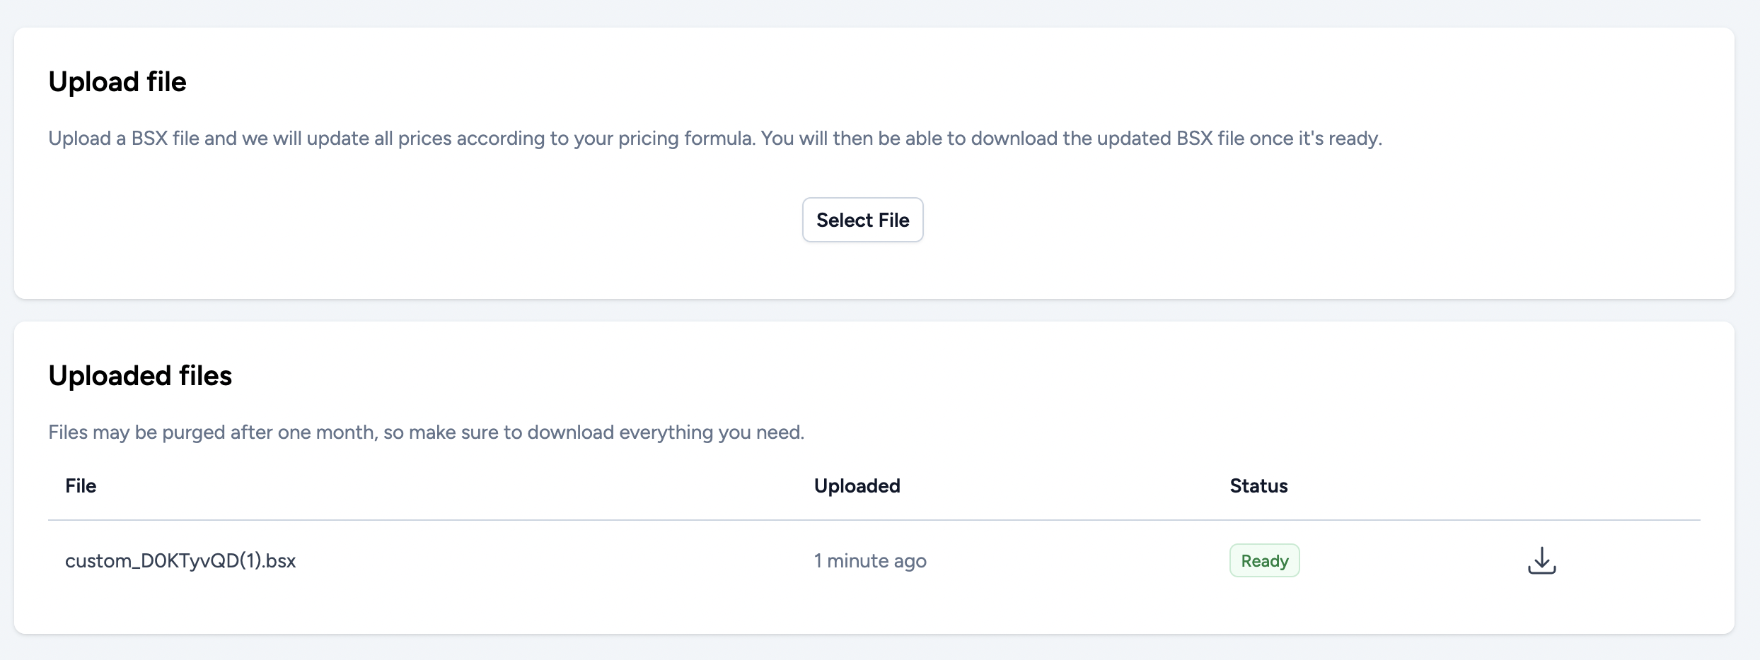Click the Uploaded column header
The height and width of the screenshot is (660, 1760).
point(857,485)
